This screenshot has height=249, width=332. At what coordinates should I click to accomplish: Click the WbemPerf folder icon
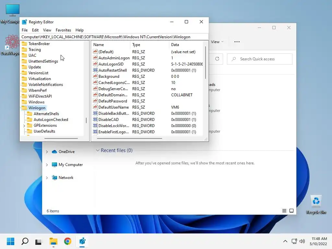pyautogui.click(x=25, y=90)
